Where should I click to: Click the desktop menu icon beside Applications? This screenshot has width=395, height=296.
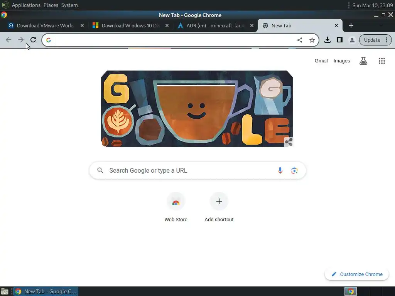5,5
